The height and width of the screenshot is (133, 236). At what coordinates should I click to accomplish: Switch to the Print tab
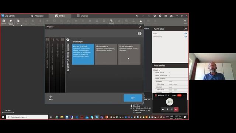coord(60,16)
